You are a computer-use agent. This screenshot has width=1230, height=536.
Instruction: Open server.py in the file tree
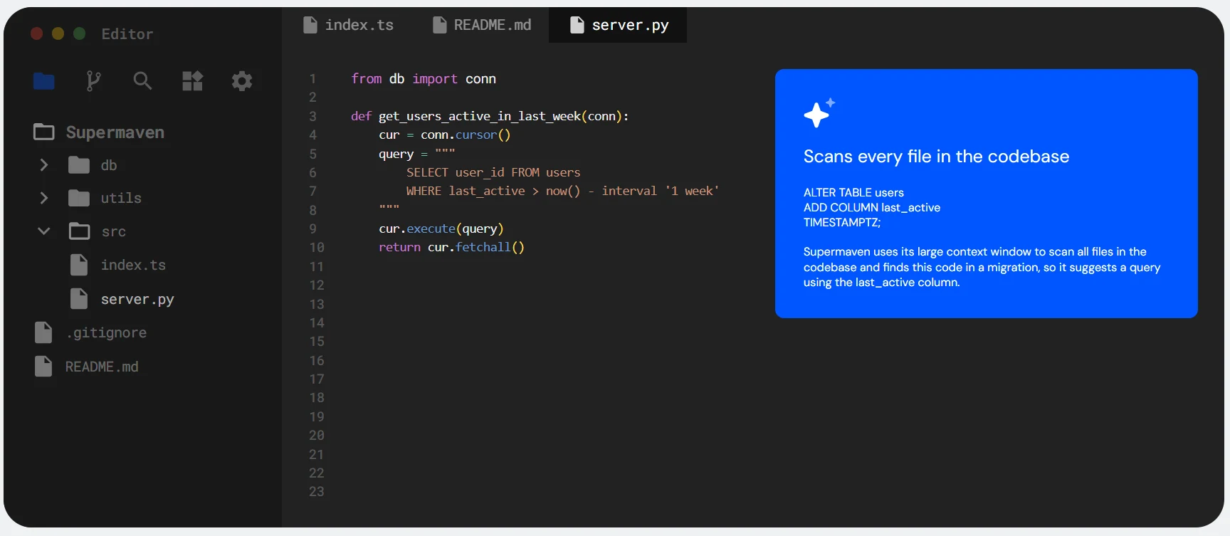click(137, 300)
